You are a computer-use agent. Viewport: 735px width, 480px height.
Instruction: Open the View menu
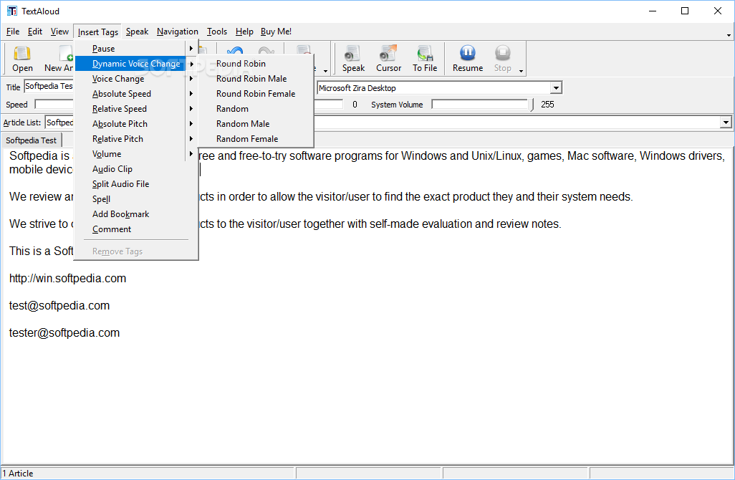tap(59, 32)
